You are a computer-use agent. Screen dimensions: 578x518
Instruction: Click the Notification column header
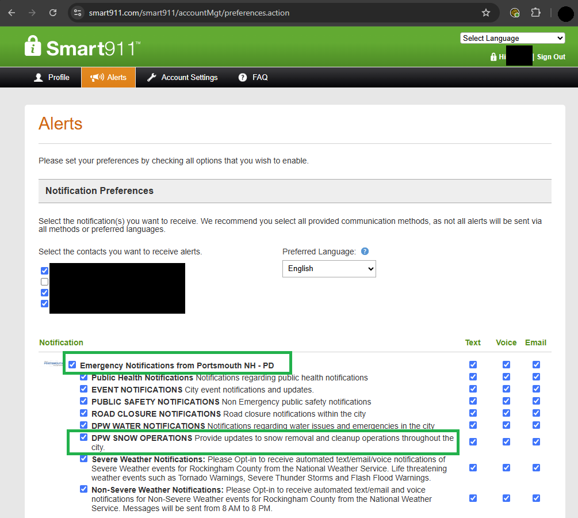[x=61, y=343]
